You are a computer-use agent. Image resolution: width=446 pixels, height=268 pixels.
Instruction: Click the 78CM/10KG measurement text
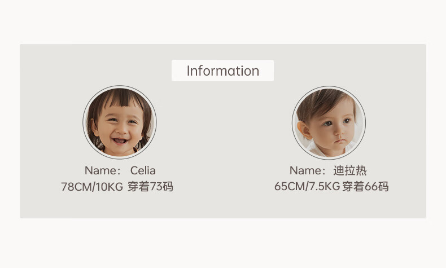[91, 187]
